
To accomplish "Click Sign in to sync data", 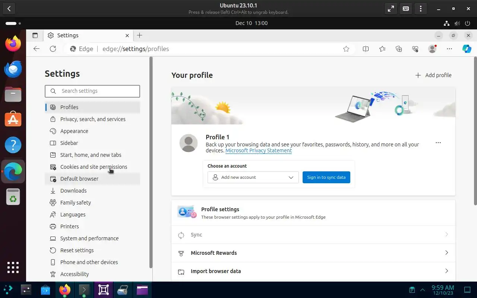I will (326, 177).
